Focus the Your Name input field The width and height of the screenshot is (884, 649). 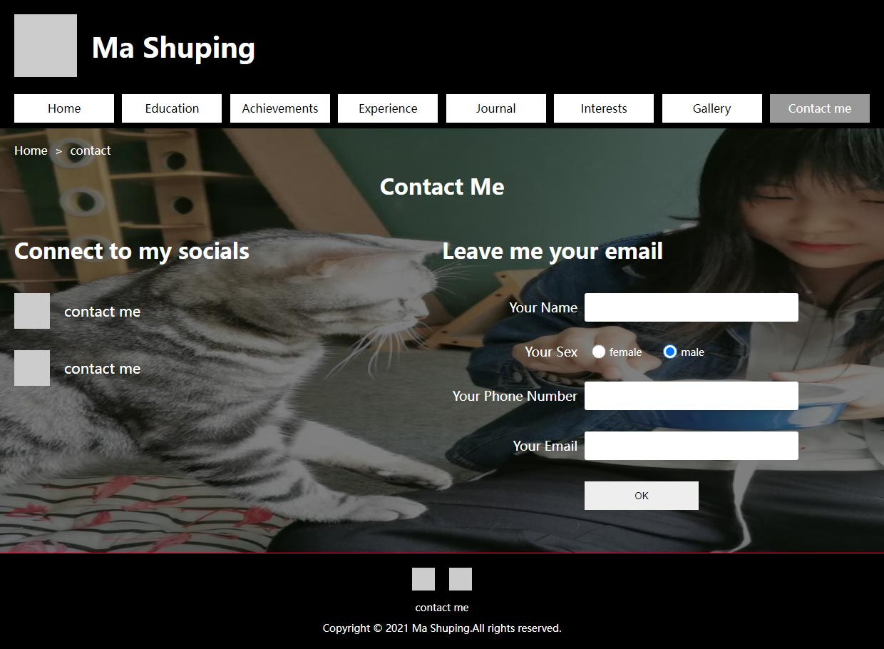click(x=692, y=307)
